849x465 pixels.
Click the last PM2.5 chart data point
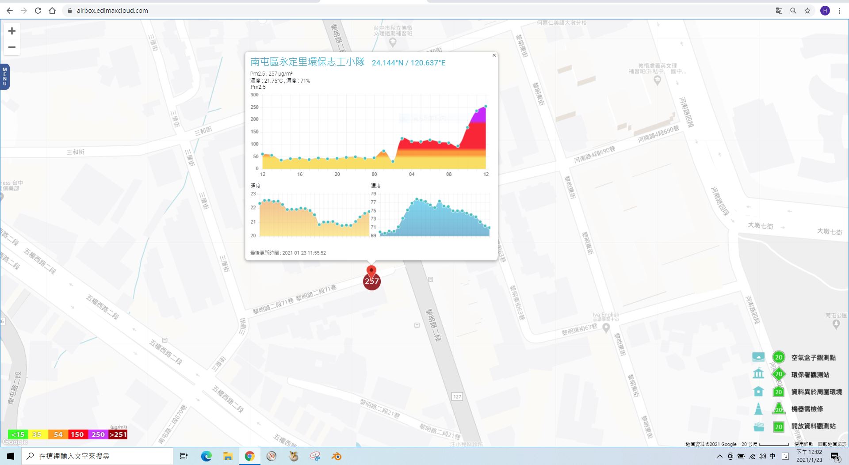[x=486, y=106]
